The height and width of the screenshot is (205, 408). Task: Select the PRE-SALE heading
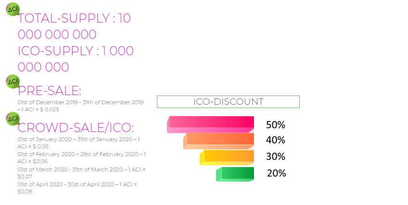tap(50, 91)
